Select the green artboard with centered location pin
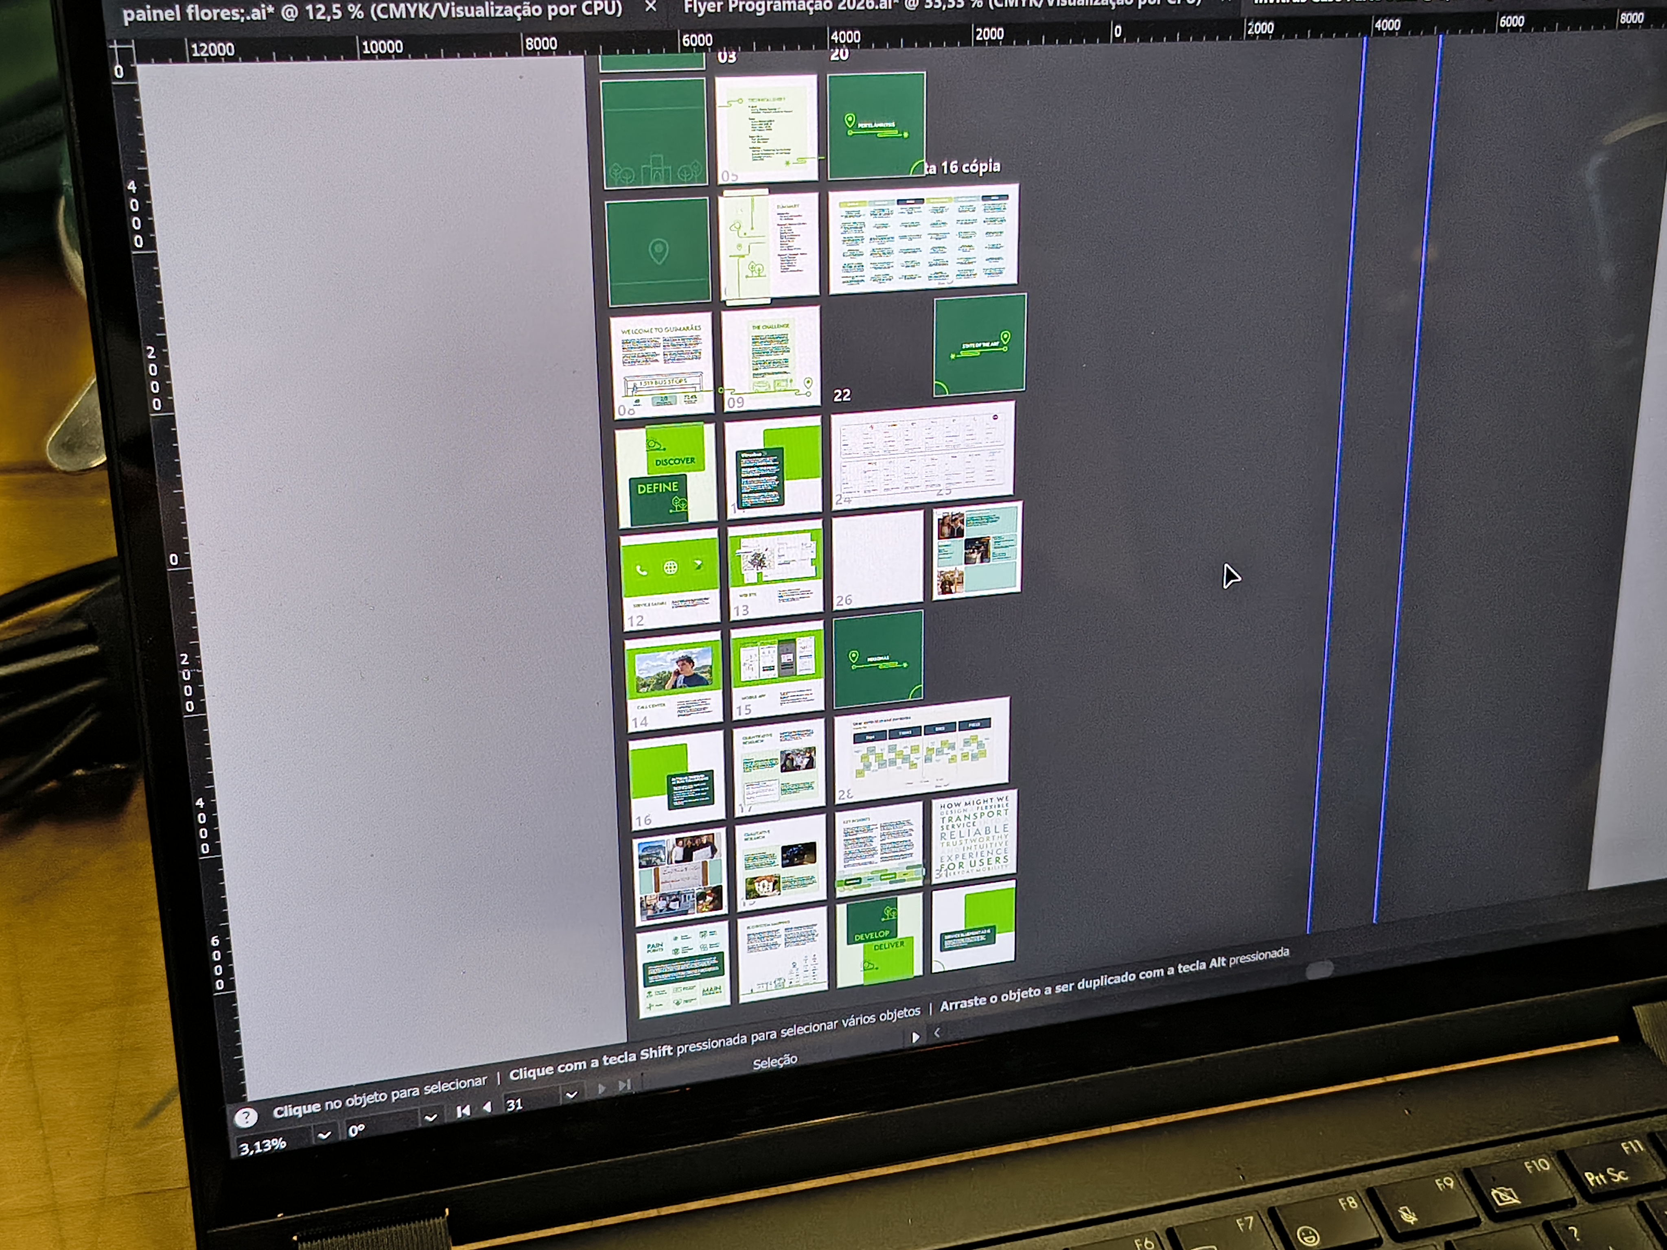The height and width of the screenshot is (1250, 1667). [x=658, y=251]
